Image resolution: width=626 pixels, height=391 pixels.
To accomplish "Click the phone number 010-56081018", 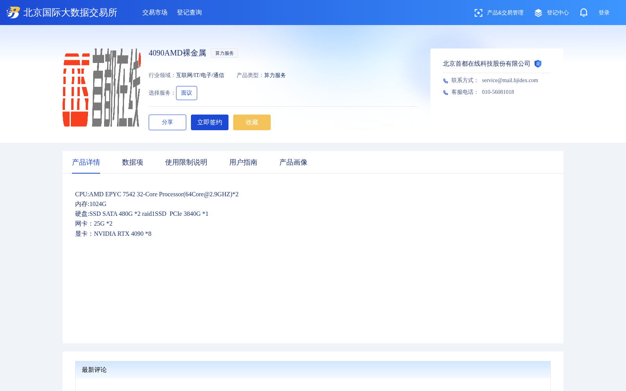I will coord(498,92).
